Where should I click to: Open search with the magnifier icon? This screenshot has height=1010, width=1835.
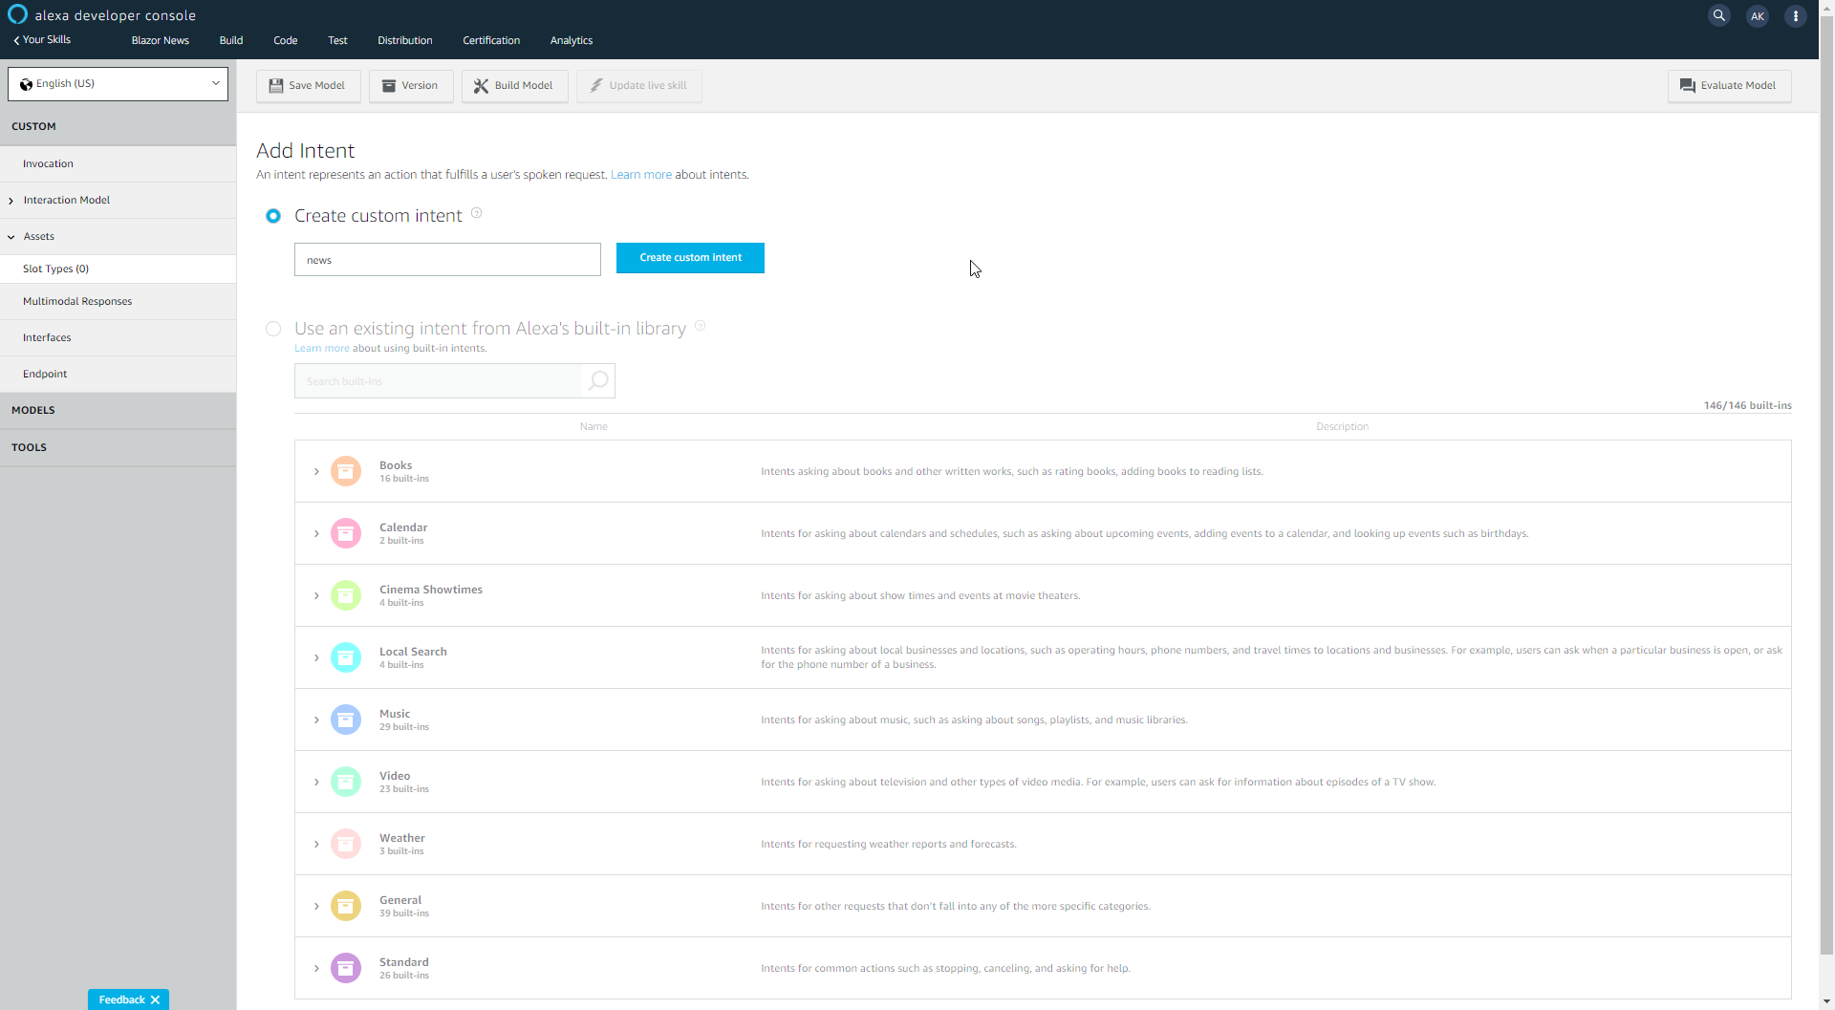pos(1719,15)
